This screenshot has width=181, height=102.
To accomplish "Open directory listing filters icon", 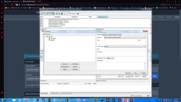I will 70,14.
